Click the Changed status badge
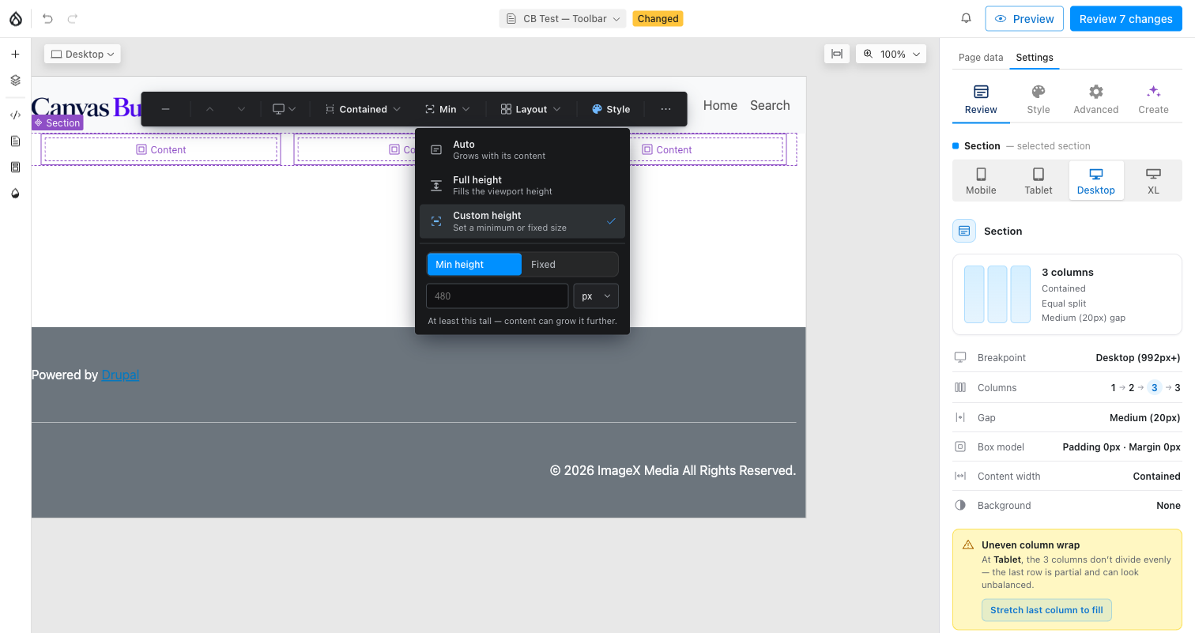This screenshot has height=633, width=1195. point(658,18)
